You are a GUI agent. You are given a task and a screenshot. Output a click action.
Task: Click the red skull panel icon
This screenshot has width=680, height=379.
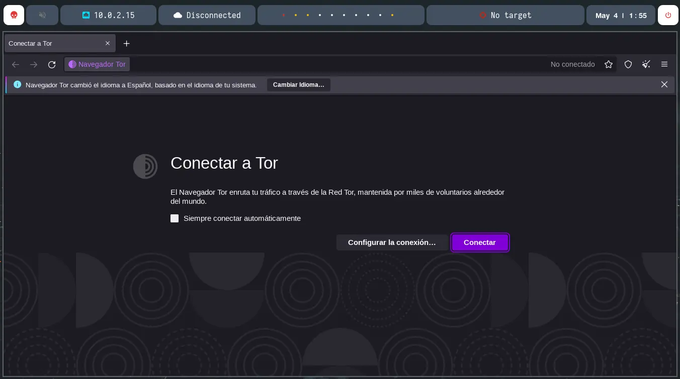(x=14, y=15)
